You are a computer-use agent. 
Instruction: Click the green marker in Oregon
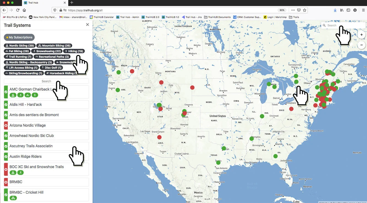point(118,90)
